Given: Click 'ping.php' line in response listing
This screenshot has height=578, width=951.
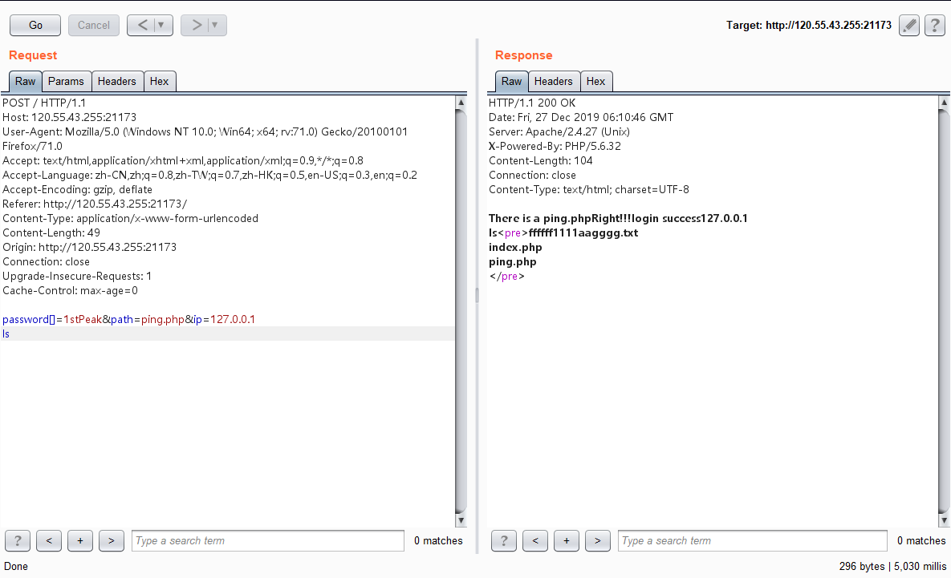Looking at the screenshot, I should pyautogui.click(x=513, y=261).
